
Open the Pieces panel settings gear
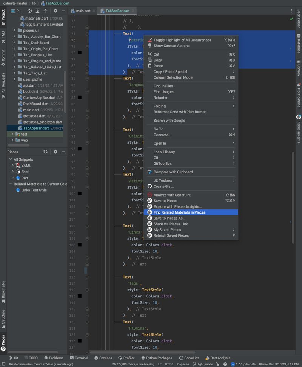click(x=55, y=152)
